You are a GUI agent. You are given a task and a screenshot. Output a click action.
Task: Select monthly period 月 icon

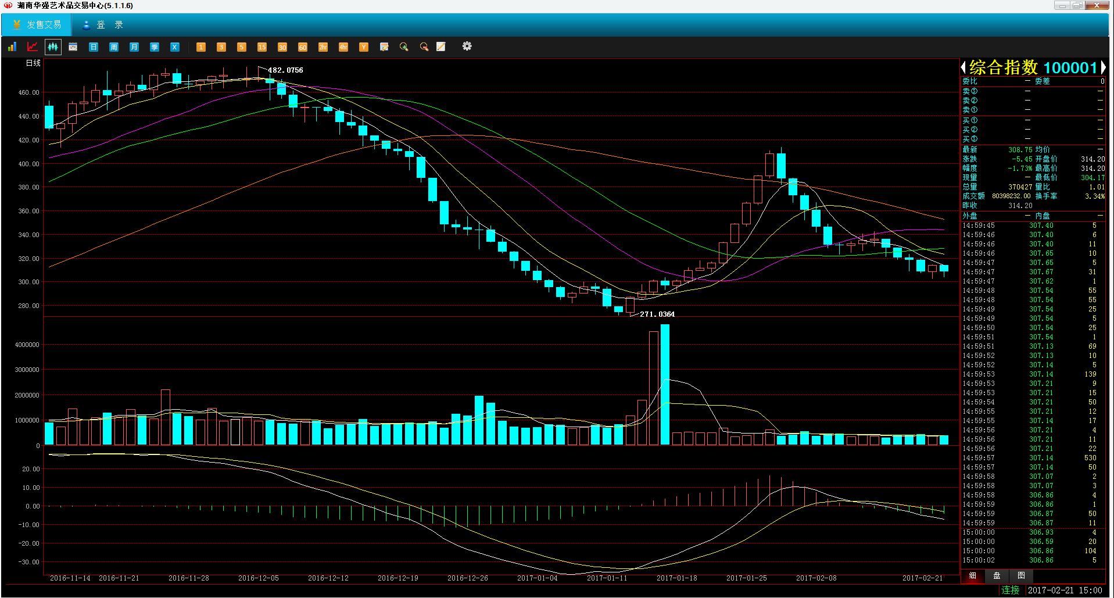click(134, 47)
